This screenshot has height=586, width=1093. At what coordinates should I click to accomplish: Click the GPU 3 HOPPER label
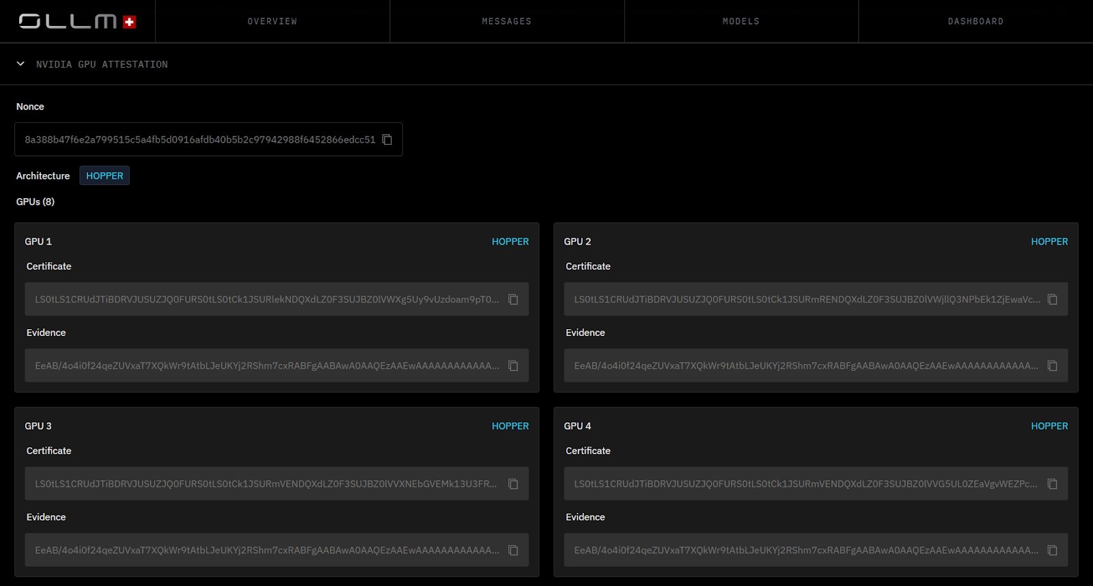click(510, 425)
